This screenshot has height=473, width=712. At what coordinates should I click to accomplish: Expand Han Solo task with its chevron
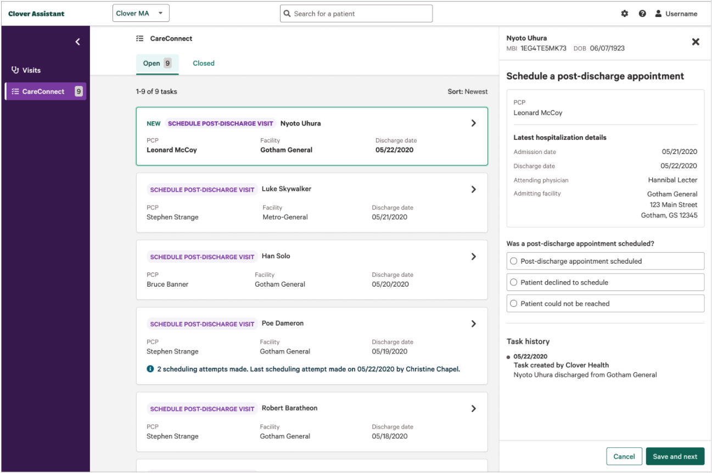tap(473, 257)
